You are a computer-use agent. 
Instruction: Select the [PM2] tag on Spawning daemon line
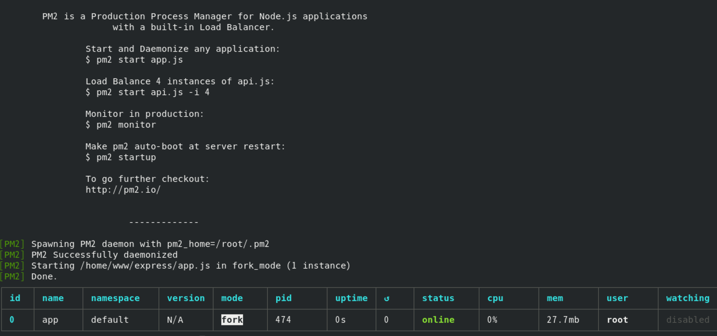[12, 244]
